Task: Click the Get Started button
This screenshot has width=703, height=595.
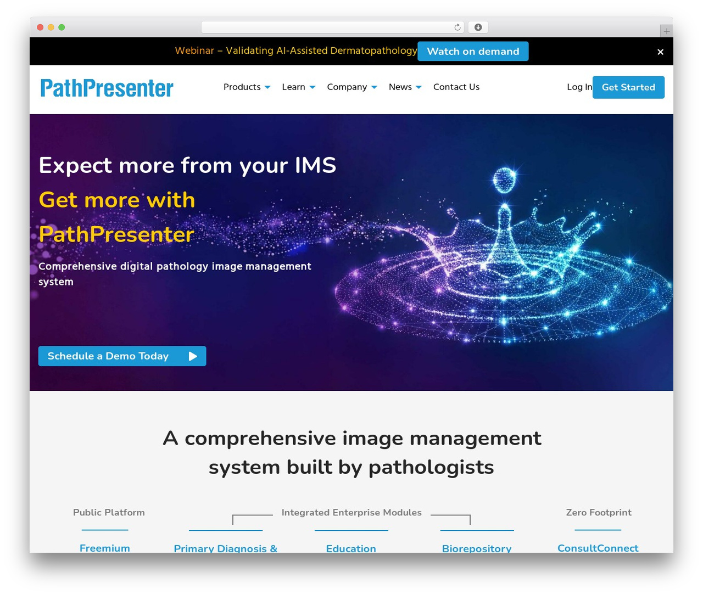Action: (x=628, y=87)
